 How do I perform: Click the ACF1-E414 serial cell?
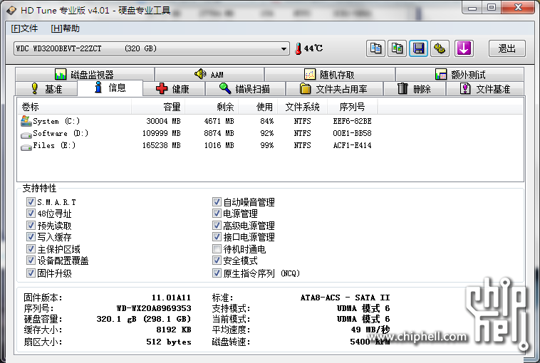point(352,145)
